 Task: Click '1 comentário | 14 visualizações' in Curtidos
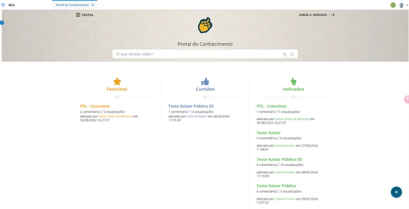191,112
